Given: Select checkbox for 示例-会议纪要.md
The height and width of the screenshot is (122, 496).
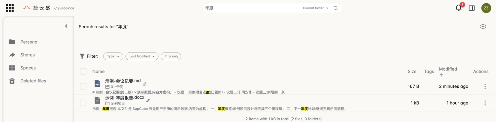Looking at the screenshot, I should tap(83, 86).
